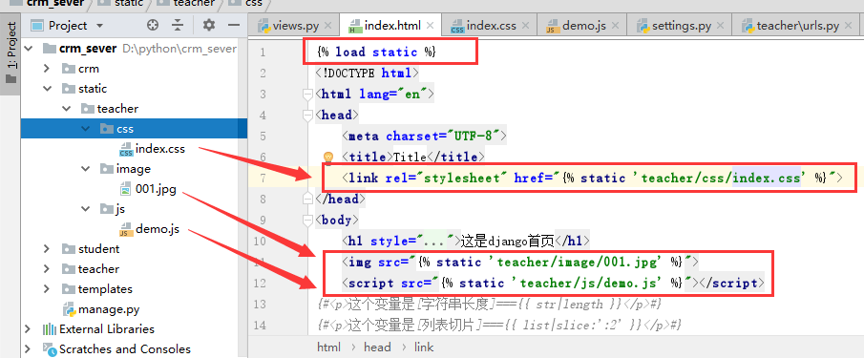864x358 pixels.
Task: Switch to the views.py tab
Action: click(x=295, y=26)
